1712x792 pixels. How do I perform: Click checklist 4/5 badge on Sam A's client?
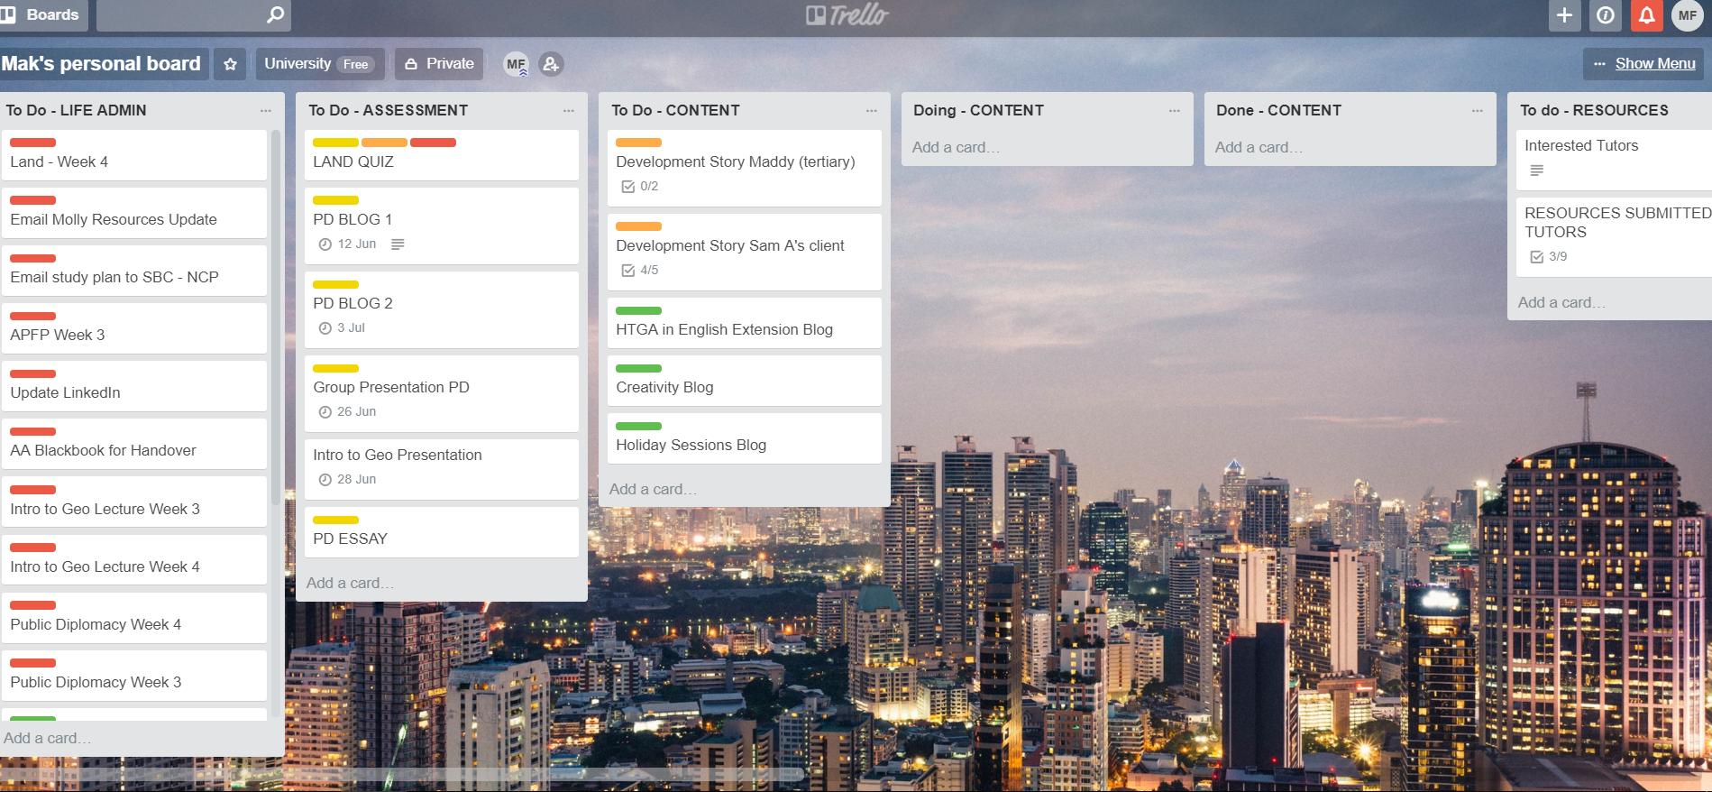pyautogui.click(x=640, y=271)
